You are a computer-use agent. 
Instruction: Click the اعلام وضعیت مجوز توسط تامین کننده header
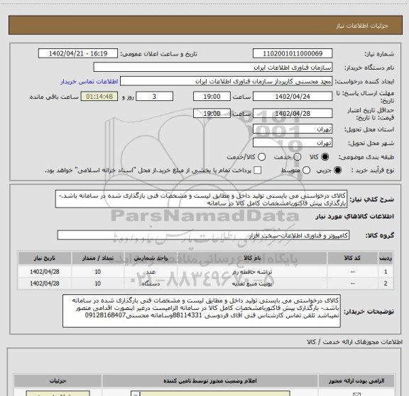click(x=210, y=381)
